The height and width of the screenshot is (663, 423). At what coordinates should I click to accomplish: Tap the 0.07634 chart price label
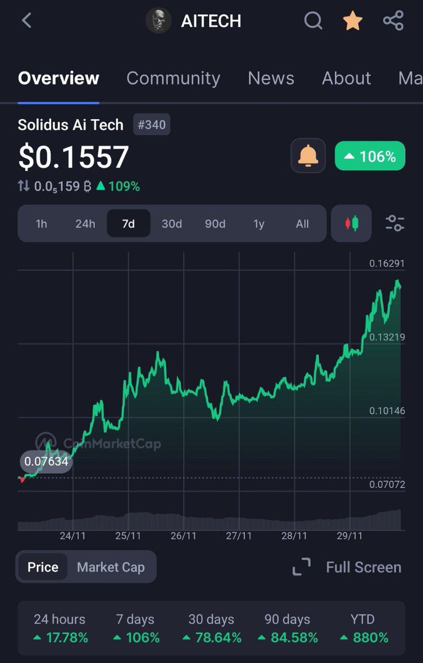point(46,461)
